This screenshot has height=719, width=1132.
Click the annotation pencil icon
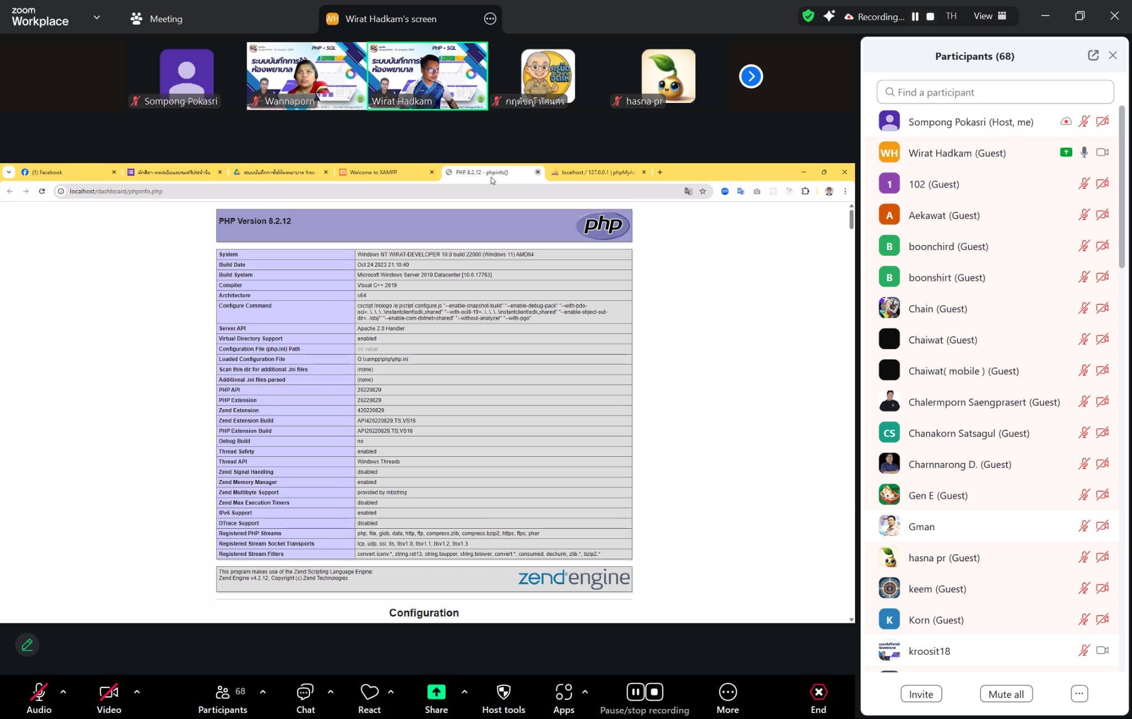27,645
